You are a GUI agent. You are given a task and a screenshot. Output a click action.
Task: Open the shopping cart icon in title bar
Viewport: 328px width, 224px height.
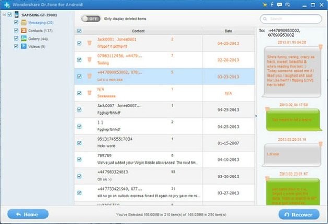tap(265, 5)
